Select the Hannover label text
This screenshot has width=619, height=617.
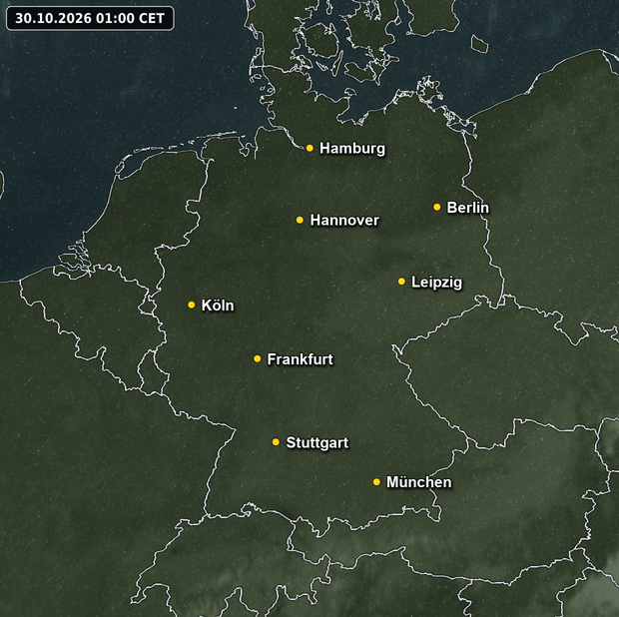click(344, 220)
